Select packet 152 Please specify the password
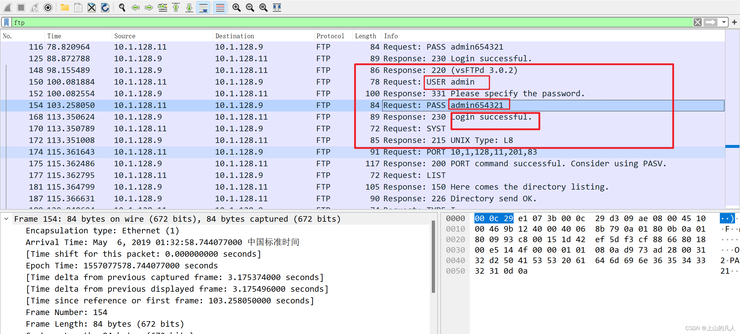Image resolution: width=740 pixels, height=334 pixels. point(362,94)
